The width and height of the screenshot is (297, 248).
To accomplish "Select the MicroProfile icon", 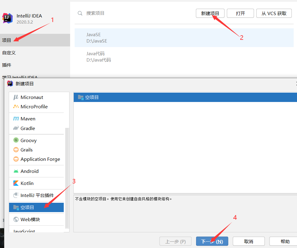I will tap(16, 107).
